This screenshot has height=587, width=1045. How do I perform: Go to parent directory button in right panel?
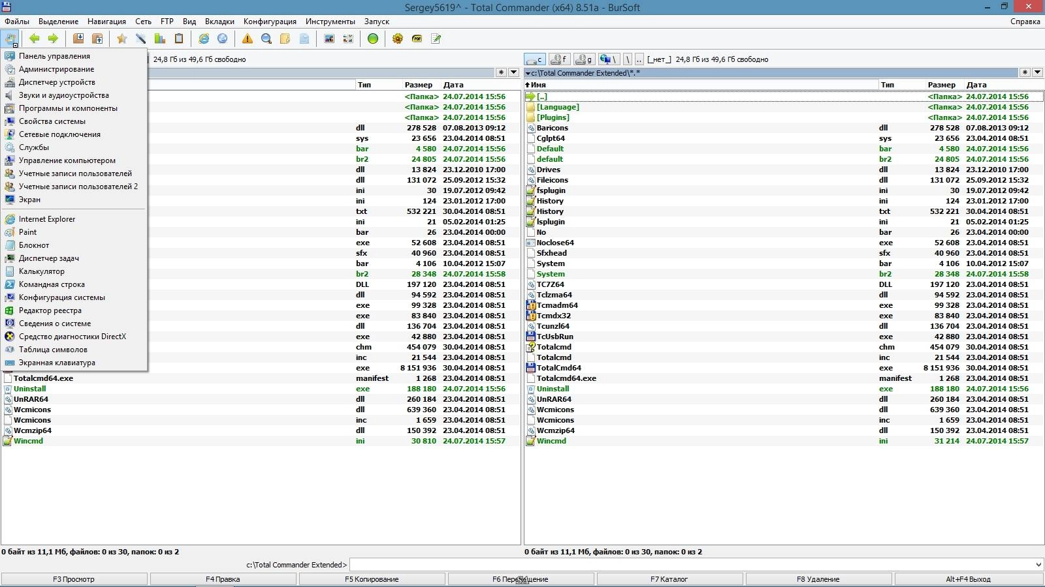pos(639,59)
